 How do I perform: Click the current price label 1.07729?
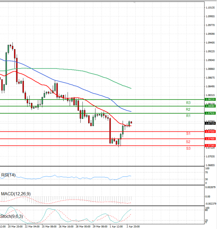(x=210, y=124)
